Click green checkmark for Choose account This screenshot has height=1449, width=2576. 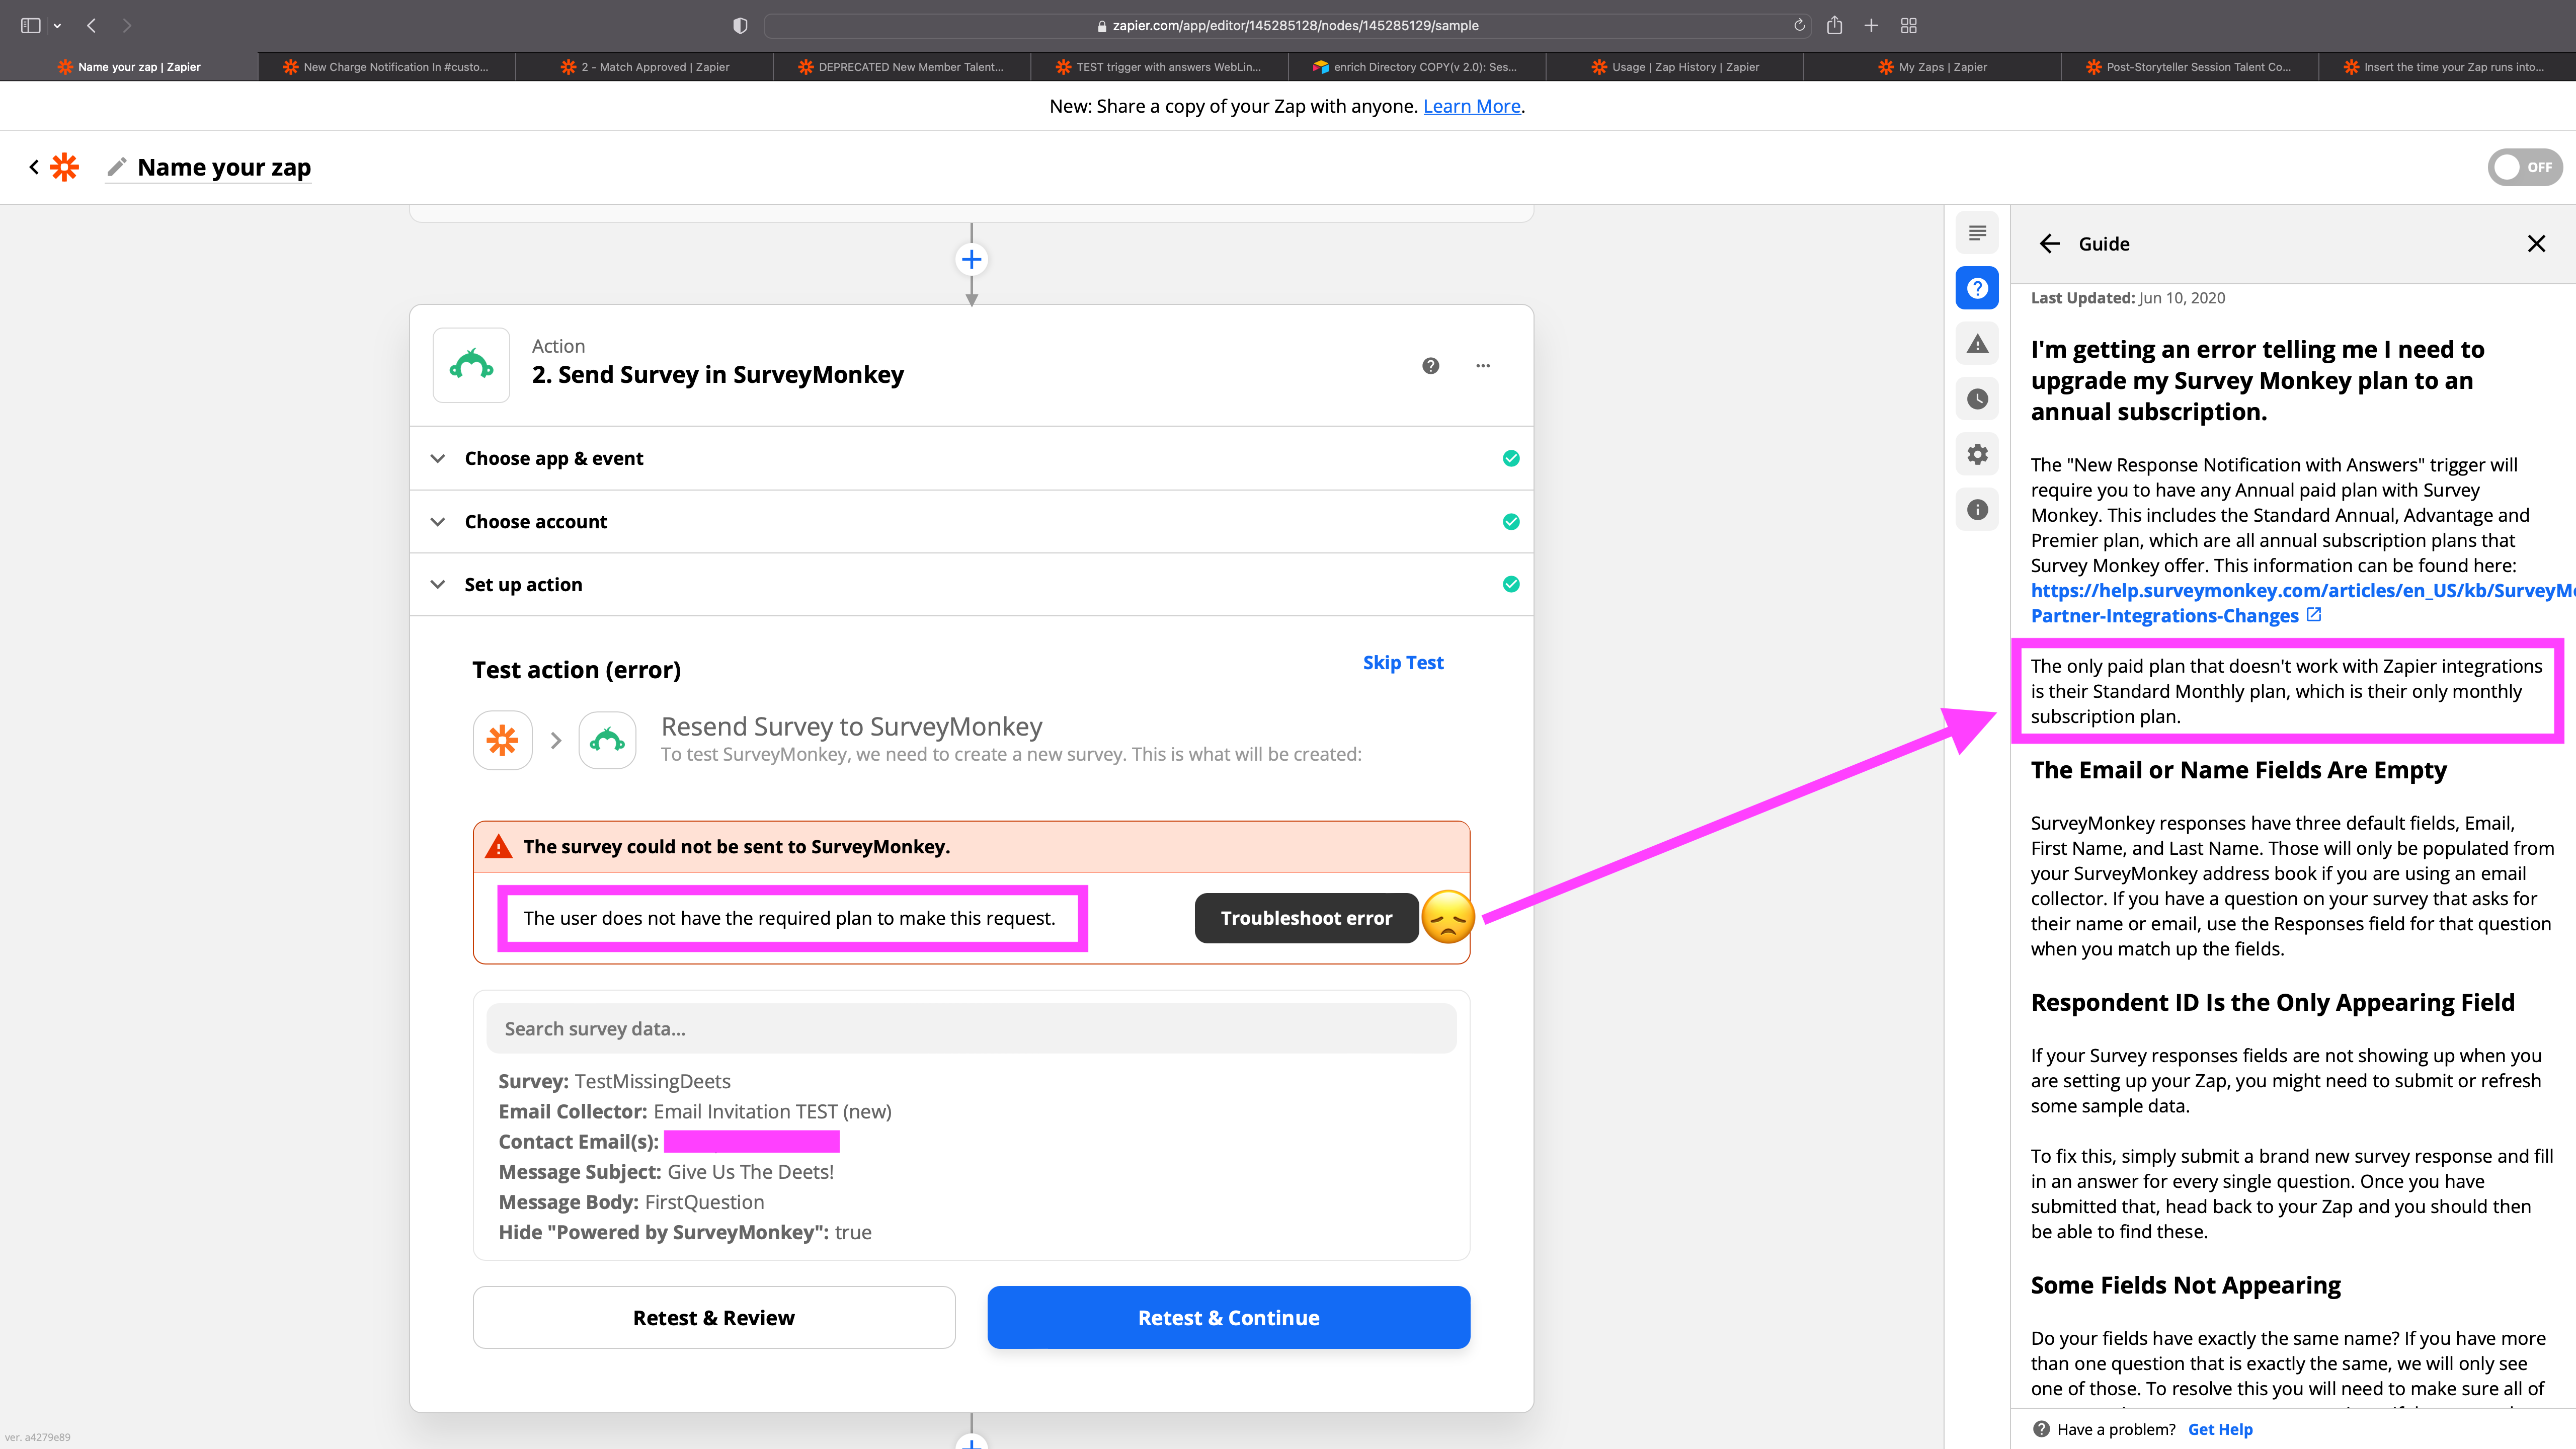(x=1511, y=521)
